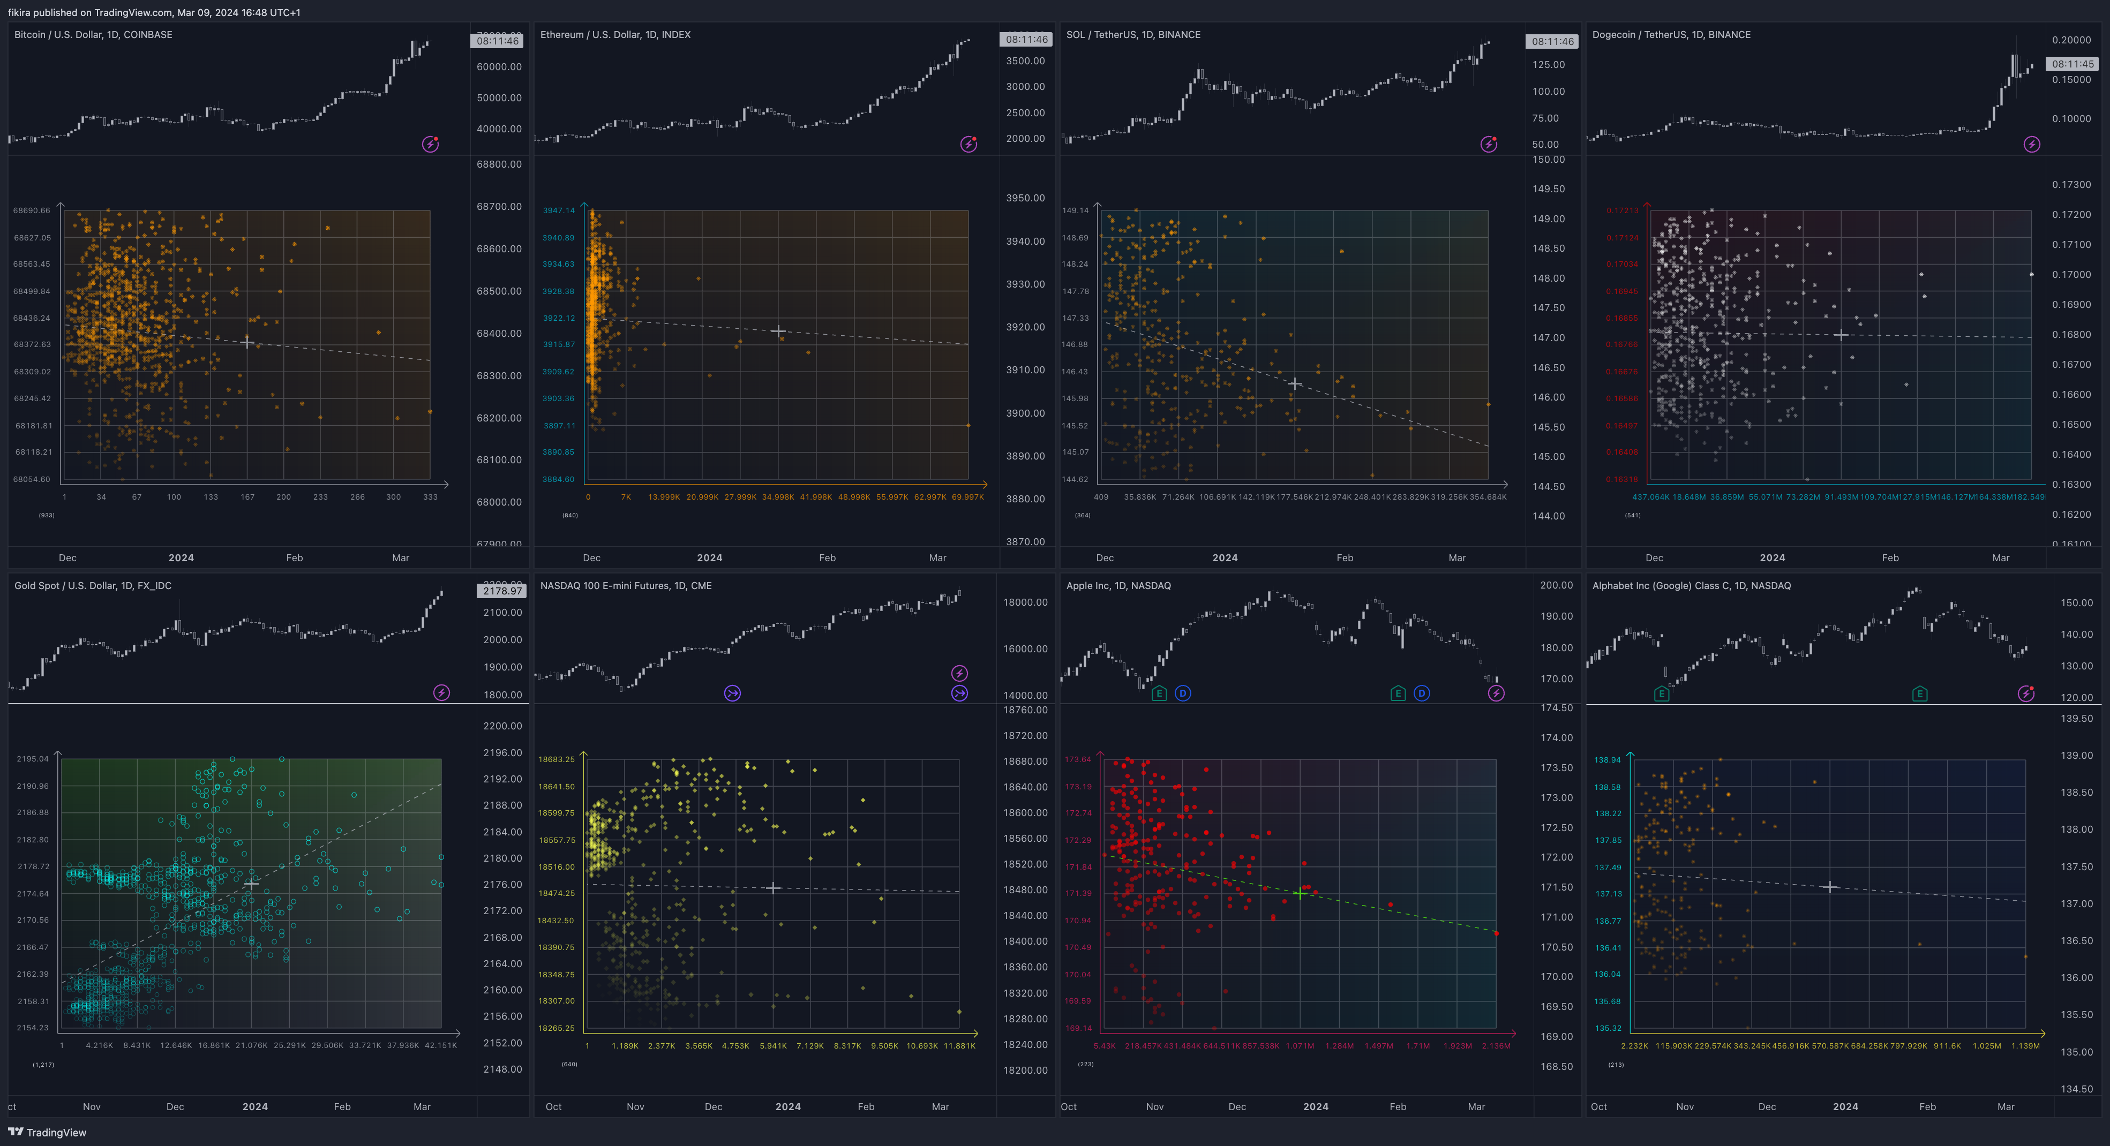
Task: Click the 60000.00 price level on Bitcoin axis
Action: click(x=499, y=67)
